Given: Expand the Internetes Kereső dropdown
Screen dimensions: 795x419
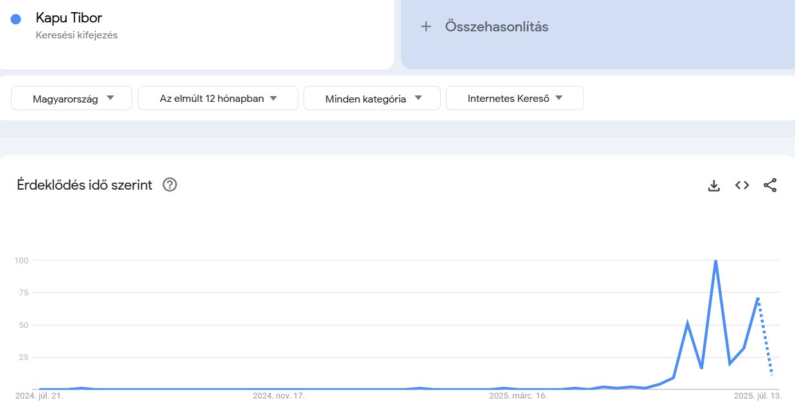Looking at the screenshot, I should (515, 98).
